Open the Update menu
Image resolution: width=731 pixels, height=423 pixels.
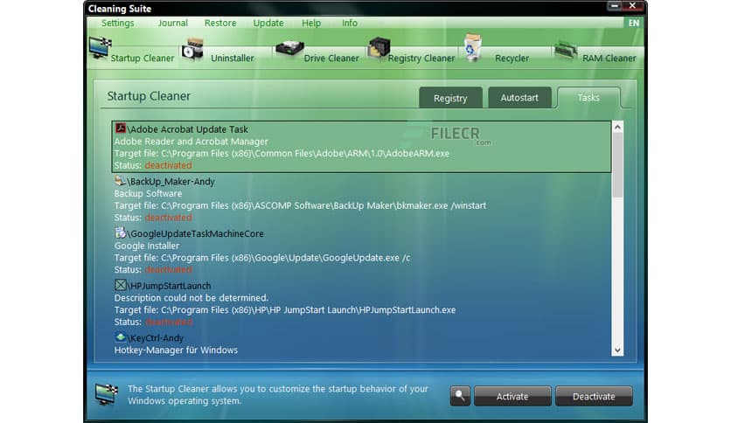coord(268,23)
